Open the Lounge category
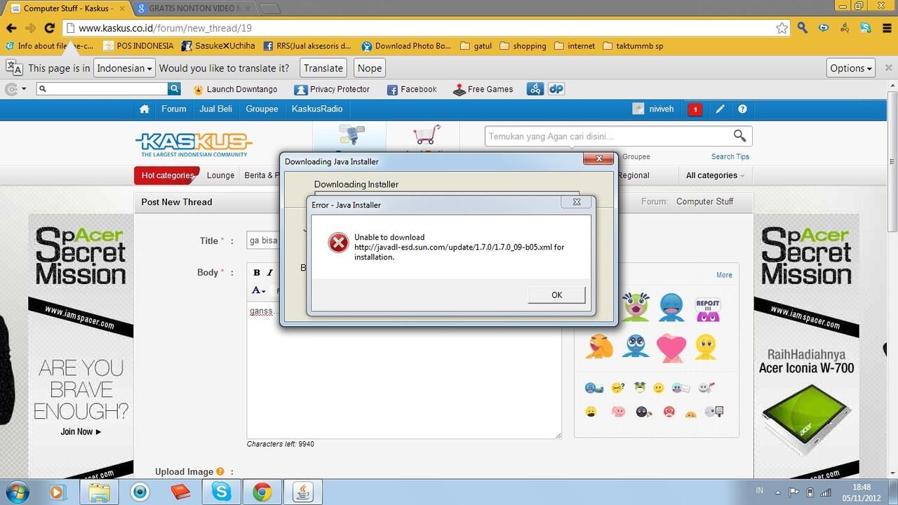This screenshot has width=898, height=505. click(x=220, y=175)
